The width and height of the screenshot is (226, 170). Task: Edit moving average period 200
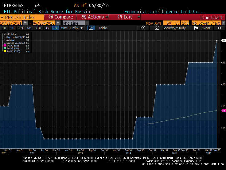[x=185, y=23]
